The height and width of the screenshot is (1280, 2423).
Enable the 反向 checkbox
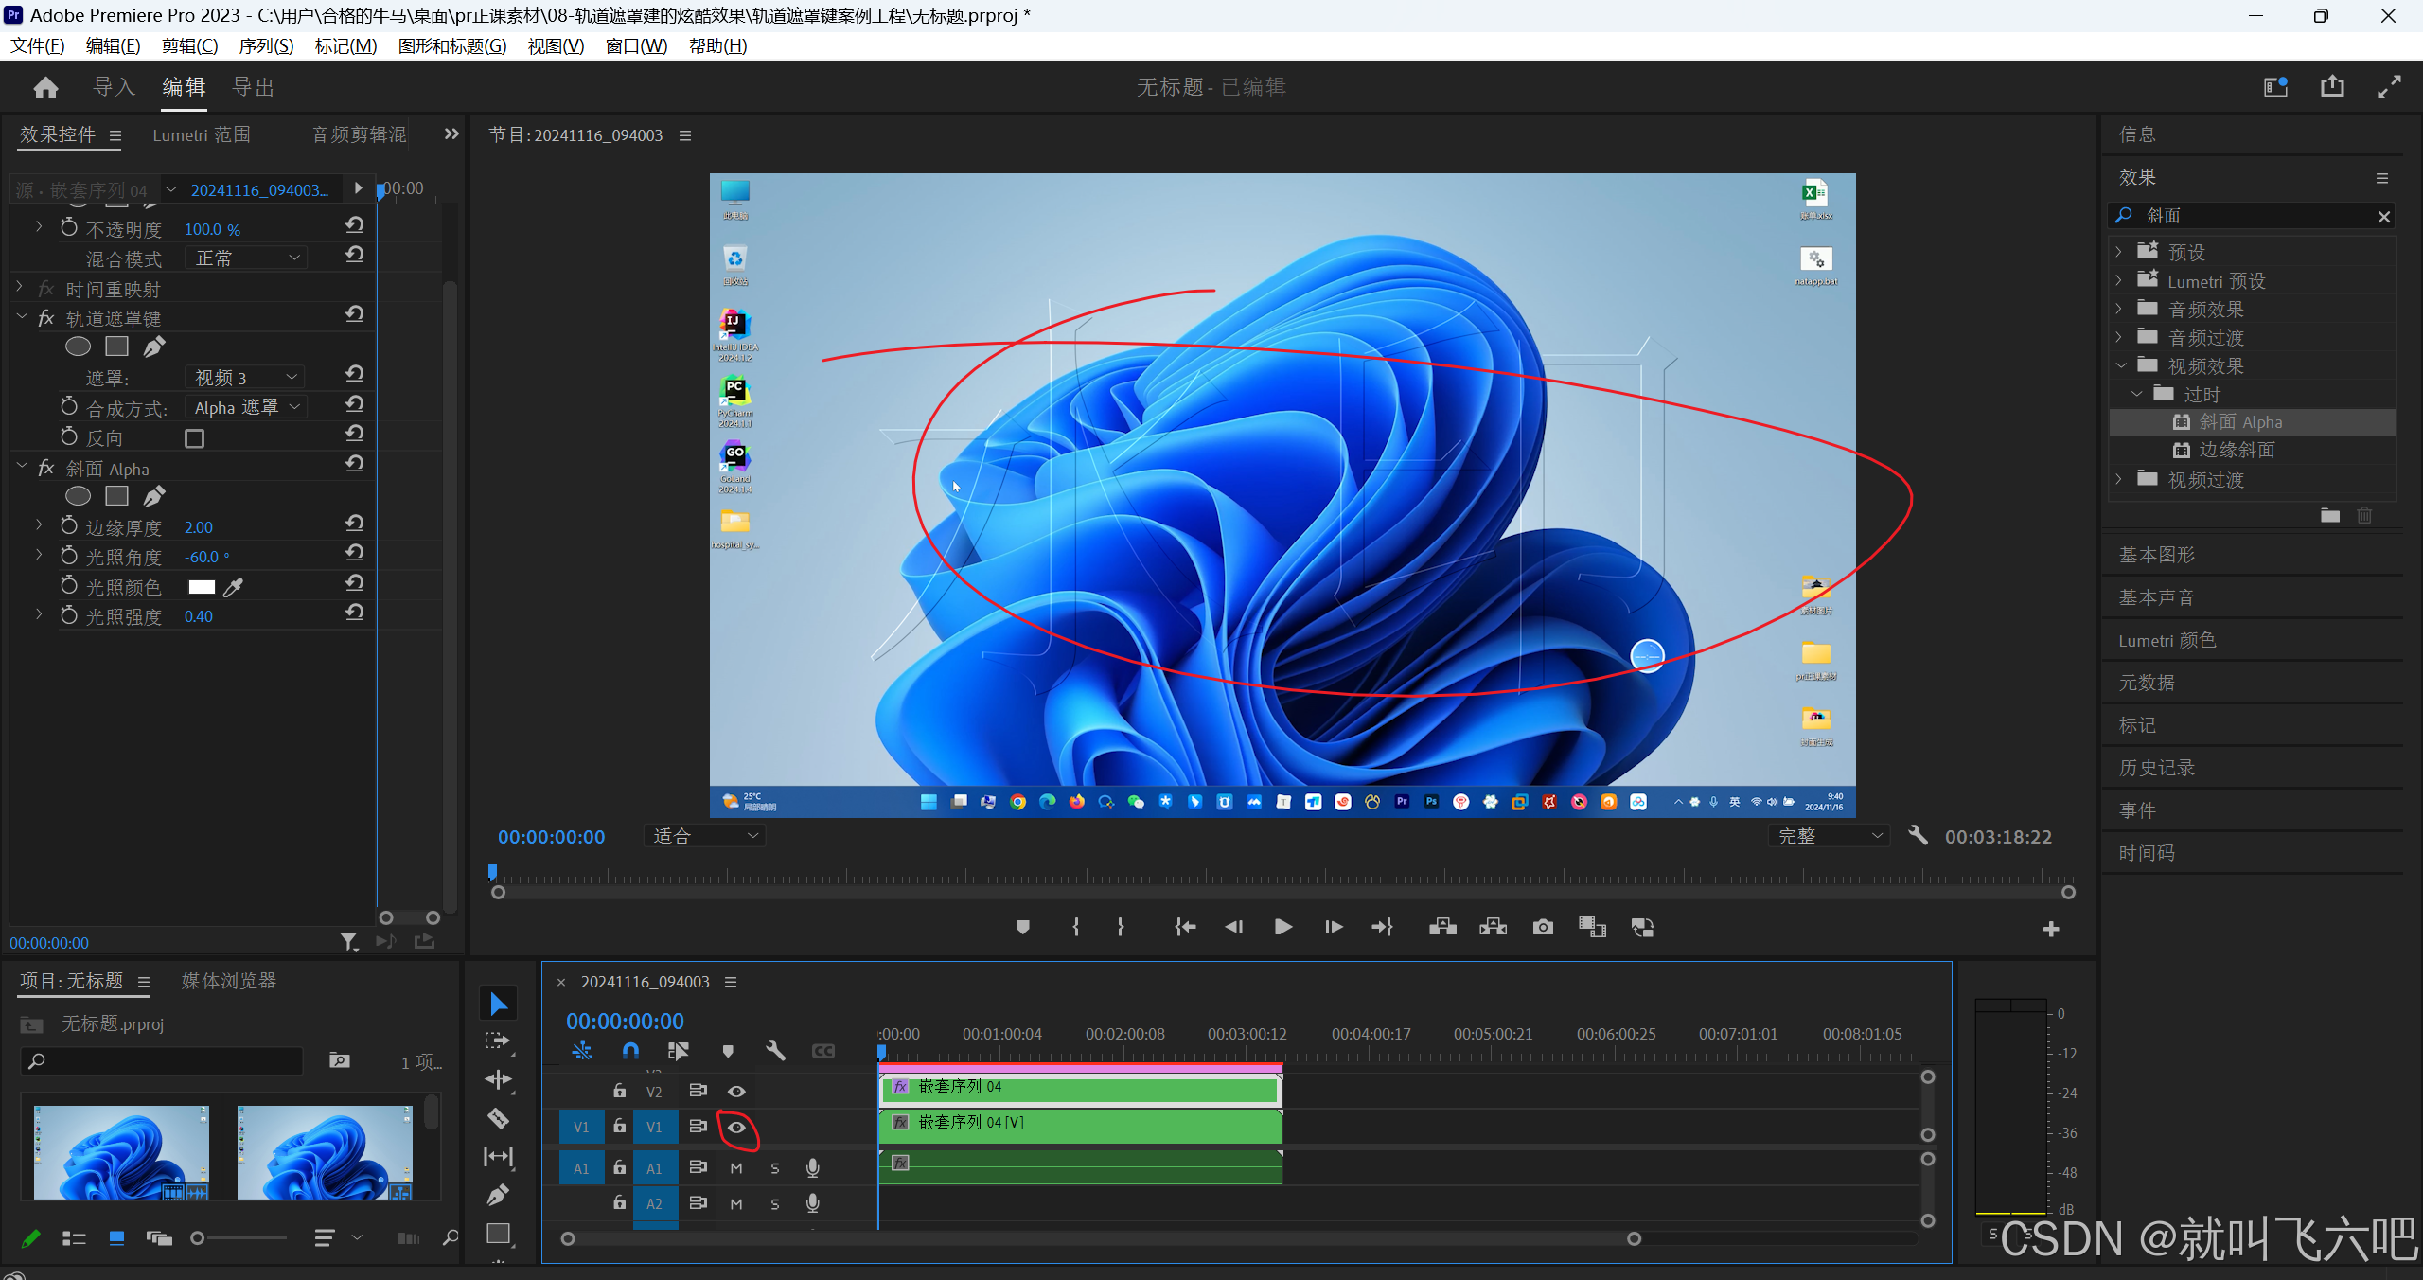click(194, 438)
